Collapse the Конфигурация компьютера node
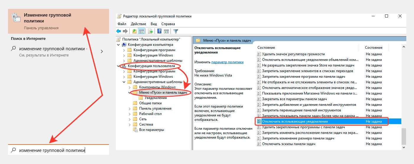414x164 pixels. tap(118, 45)
